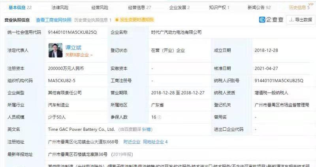Open legal representative 谭立斌 profile link
Viewport: 316px width, 167px height.
[73, 47]
